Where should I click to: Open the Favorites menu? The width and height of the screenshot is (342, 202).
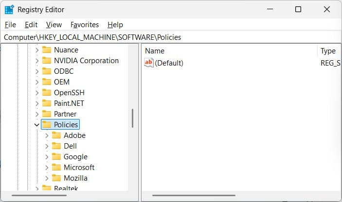click(84, 25)
